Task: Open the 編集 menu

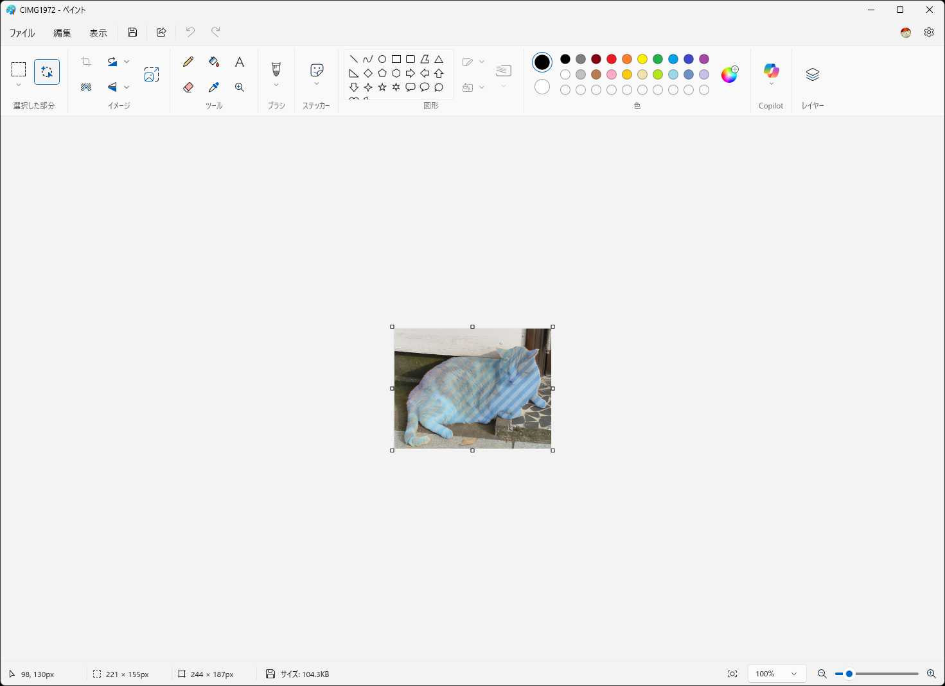Action: [x=62, y=32]
